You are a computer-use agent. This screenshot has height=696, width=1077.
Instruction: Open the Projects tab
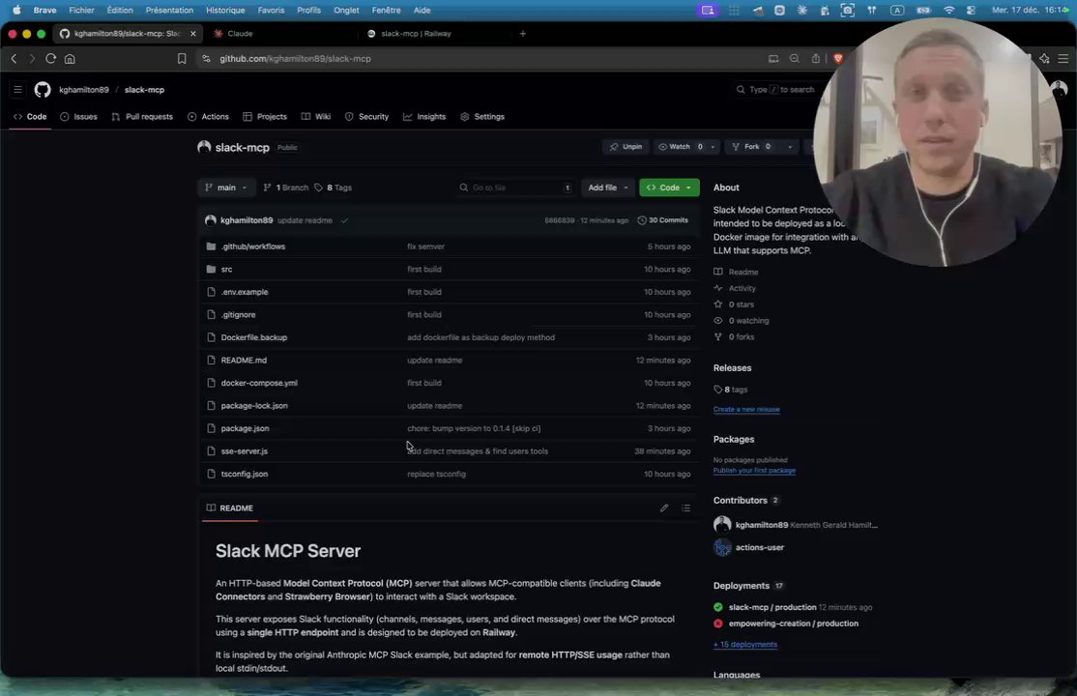click(x=265, y=117)
